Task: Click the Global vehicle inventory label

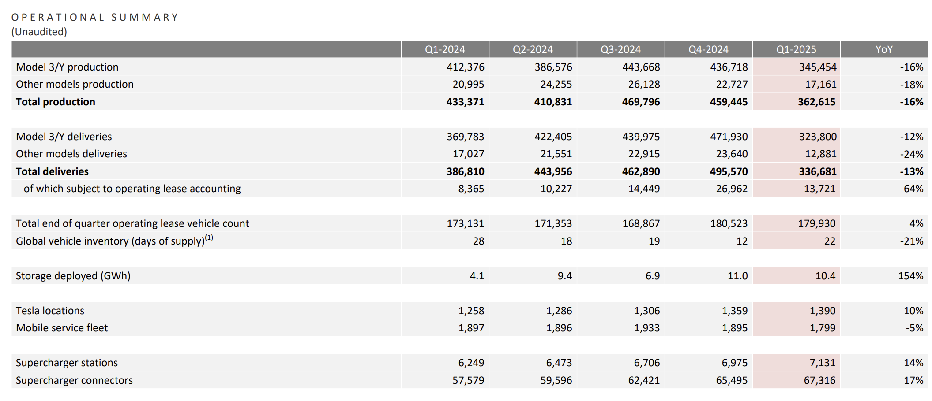Action: point(114,241)
